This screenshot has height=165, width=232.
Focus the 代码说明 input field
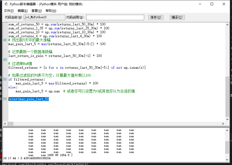click(x=115, y=17)
